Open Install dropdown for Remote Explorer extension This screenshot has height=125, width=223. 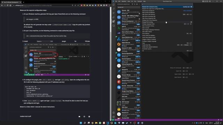point(139,62)
